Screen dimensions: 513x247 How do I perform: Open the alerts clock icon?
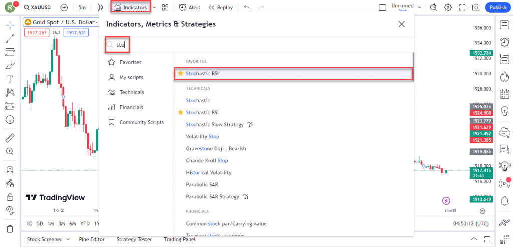[504, 42]
